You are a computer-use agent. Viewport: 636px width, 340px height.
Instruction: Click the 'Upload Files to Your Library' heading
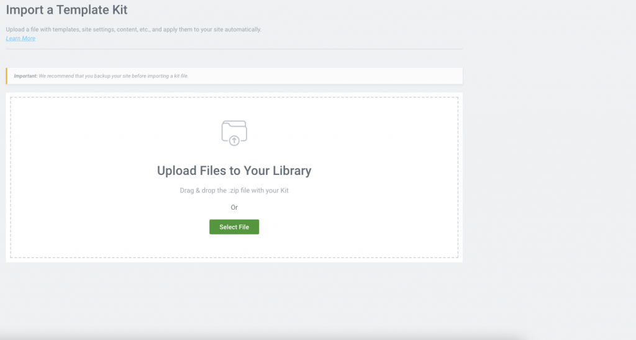(234, 171)
